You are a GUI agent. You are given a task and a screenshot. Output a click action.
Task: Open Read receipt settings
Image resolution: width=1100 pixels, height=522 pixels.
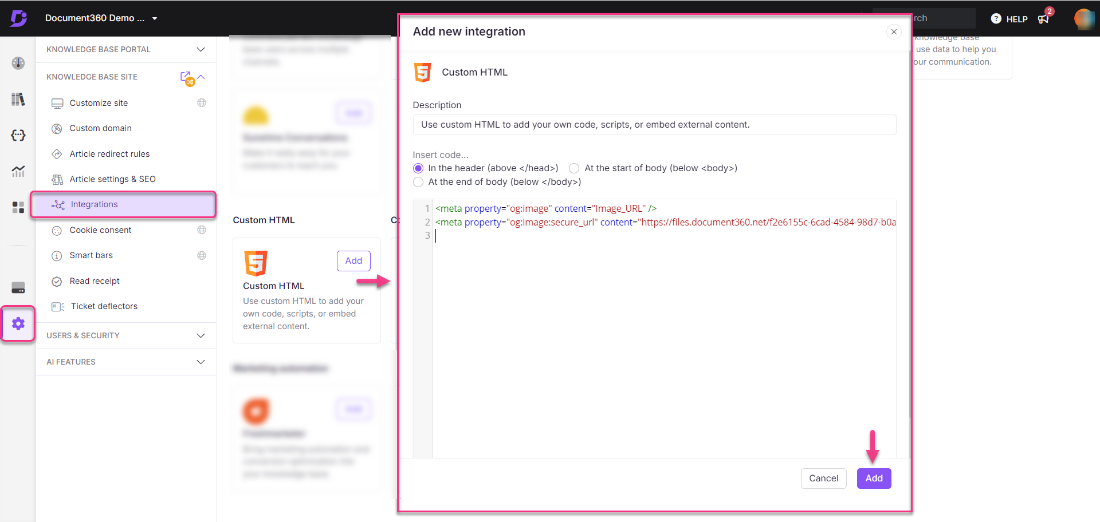pos(95,281)
